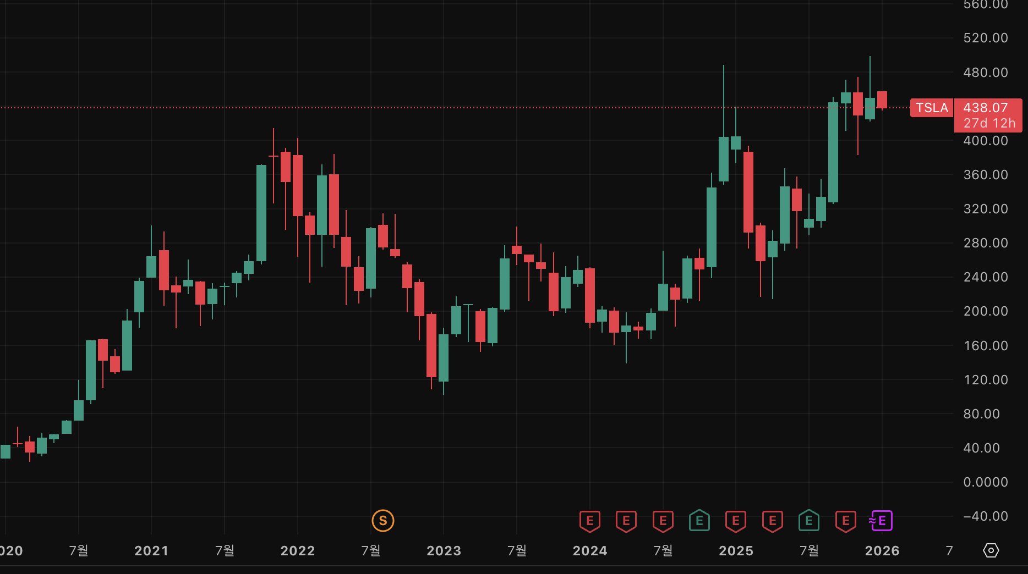
Task: Click the orange stock split S marker
Action: click(x=383, y=521)
